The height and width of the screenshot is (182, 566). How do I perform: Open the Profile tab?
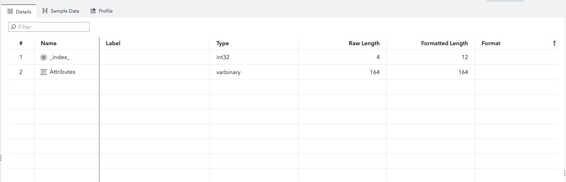tap(106, 11)
